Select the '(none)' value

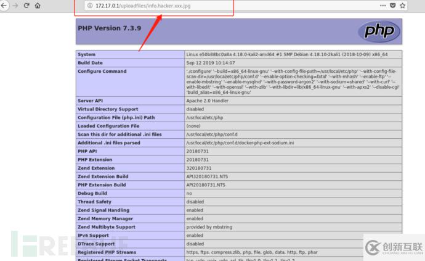click(x=193, y=126)
